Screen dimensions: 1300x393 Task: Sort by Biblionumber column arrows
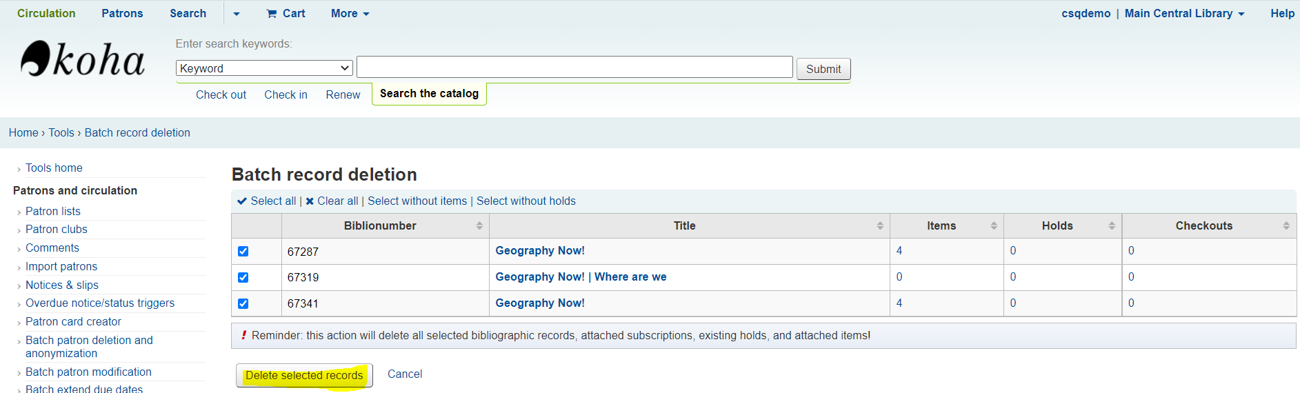(x=479, y=226)
